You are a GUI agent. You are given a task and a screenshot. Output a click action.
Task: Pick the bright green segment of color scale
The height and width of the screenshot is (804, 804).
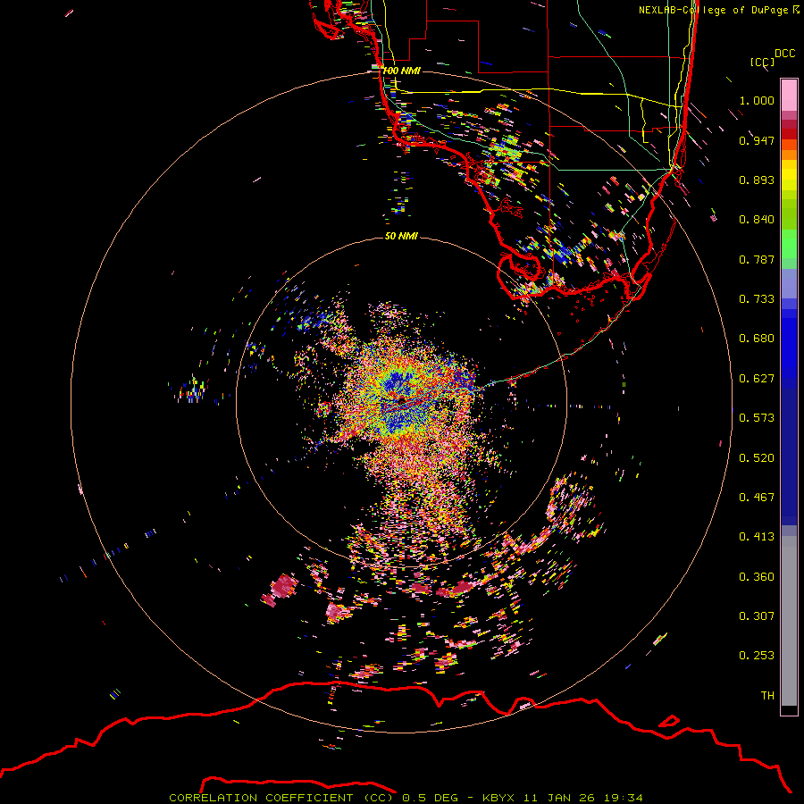point(789,244)
